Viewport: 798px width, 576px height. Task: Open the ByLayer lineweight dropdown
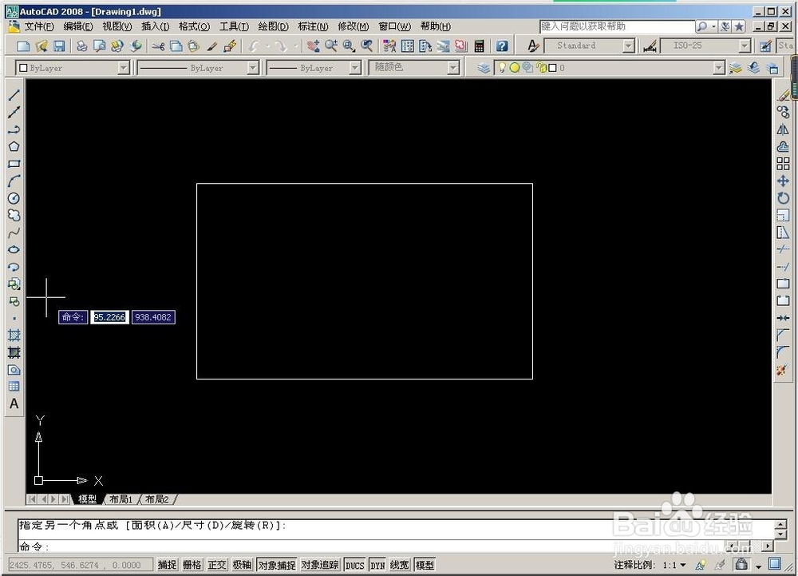point(355,68)
